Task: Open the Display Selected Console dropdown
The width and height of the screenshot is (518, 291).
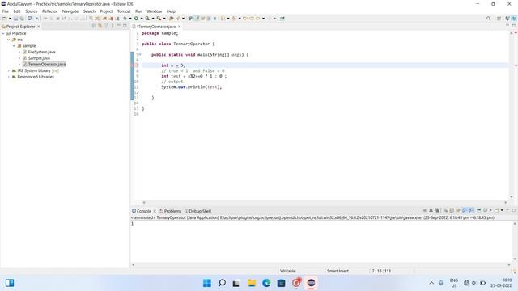Action: click(x=490, y=210)
